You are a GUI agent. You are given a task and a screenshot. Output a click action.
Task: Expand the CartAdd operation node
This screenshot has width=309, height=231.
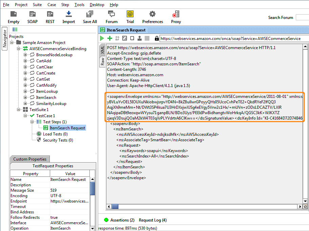(25, 61)
